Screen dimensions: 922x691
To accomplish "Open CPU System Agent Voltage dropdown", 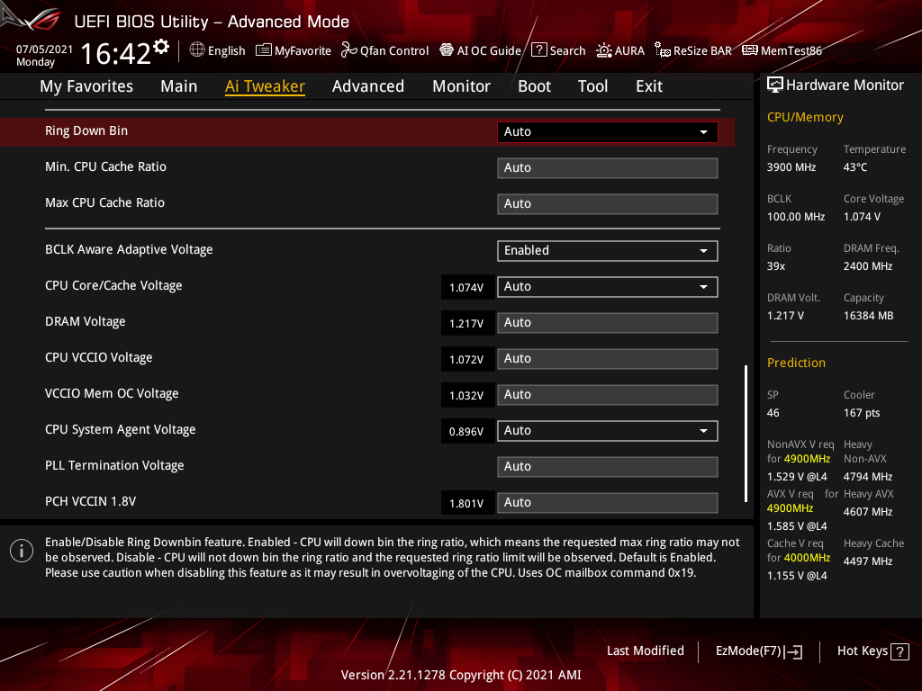I will click(x=608, y=431).
